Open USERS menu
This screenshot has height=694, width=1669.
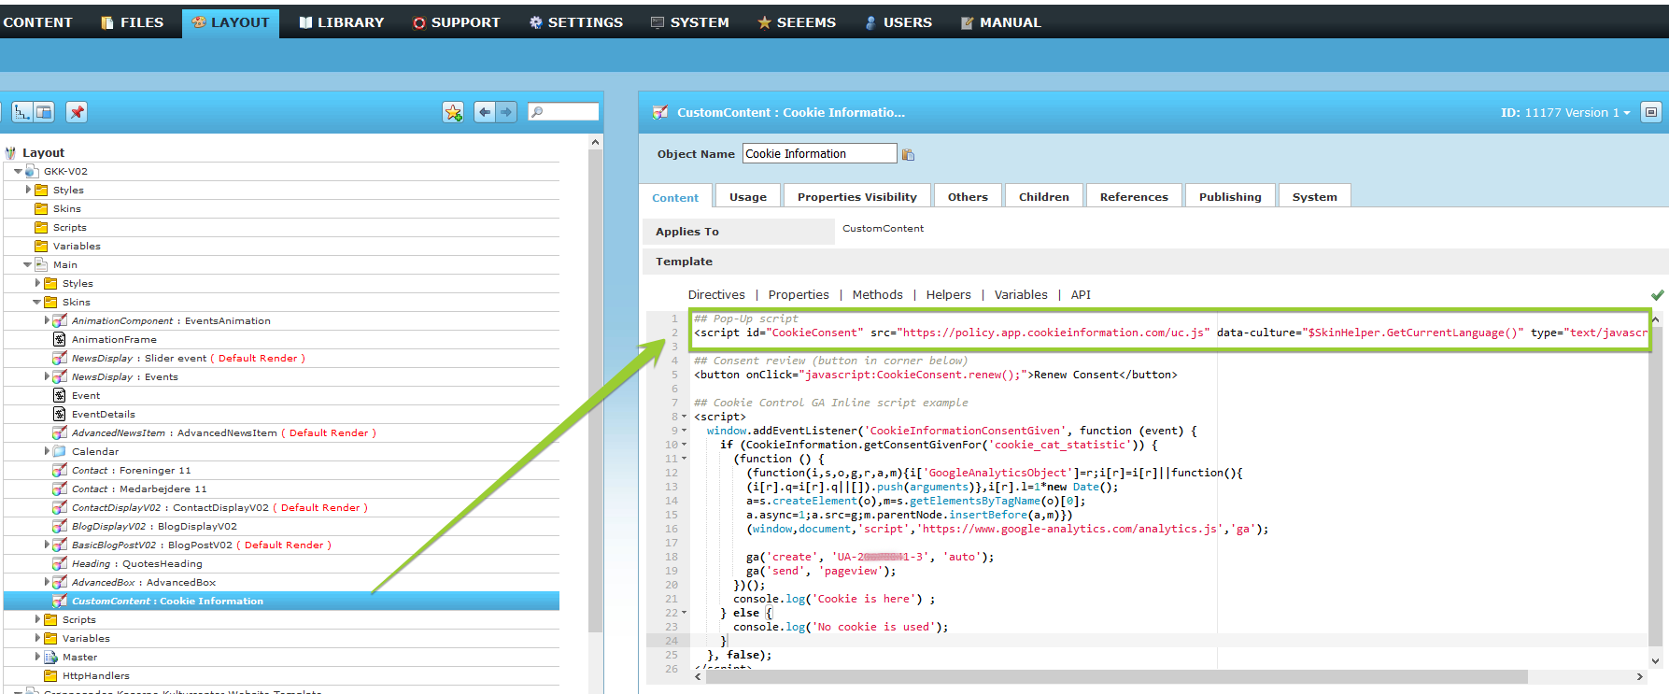pyautogui.click(x=898, y=22)
